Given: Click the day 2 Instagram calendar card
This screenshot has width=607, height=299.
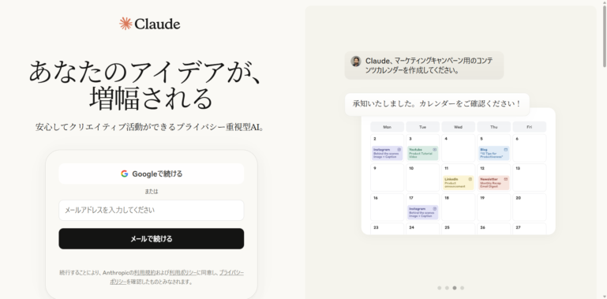Looking at the screenshot, I should [387, 153].
